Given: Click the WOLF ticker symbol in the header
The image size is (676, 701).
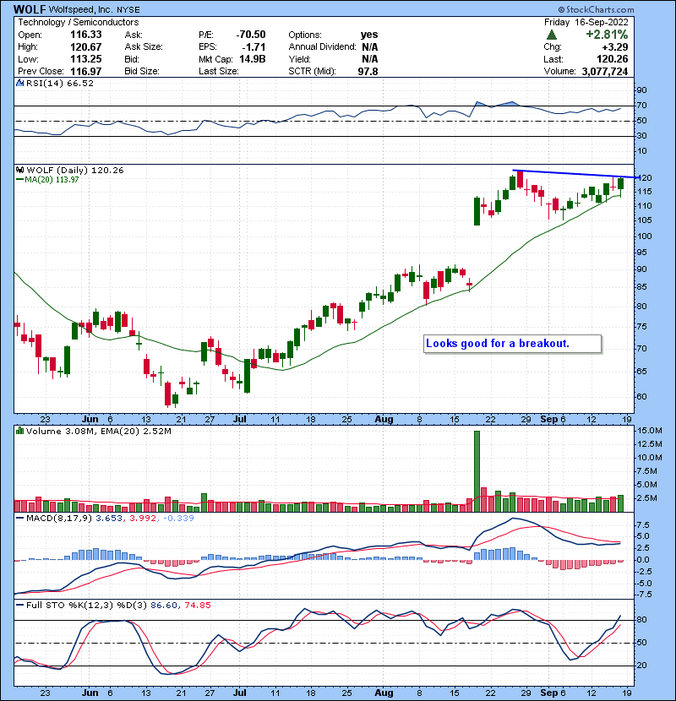Looking at the screenshot, I should coord(29,9).
